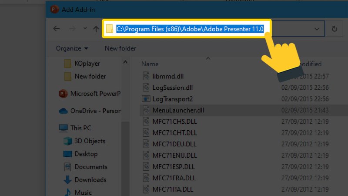
Task: Go up one folder level
Action: click(96, 29)
